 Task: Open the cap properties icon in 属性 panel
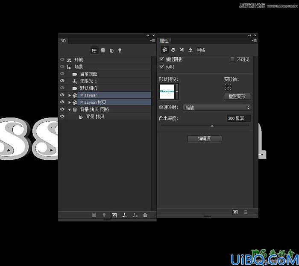pyautogui.click(x=182, y=50)
